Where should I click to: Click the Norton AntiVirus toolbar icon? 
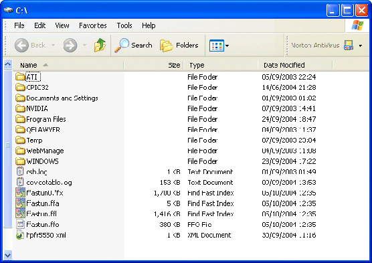click(x=349, y=45)
